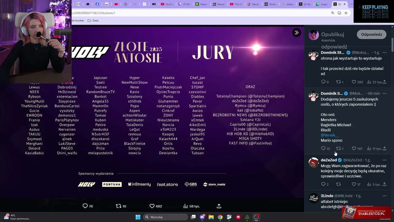Switch to the Rivals browser tab

270,4
